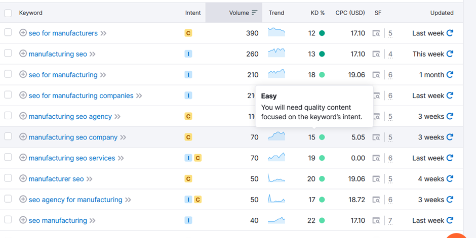Open 'seo for manufacturers' keyword link
The height and width of the screenshot is (238, 476).
[63, 33]
